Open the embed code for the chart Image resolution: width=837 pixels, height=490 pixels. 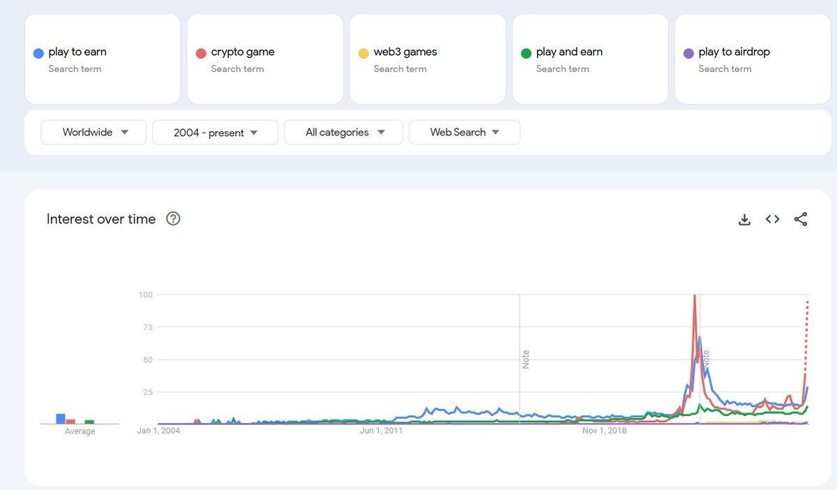[772, 218]
